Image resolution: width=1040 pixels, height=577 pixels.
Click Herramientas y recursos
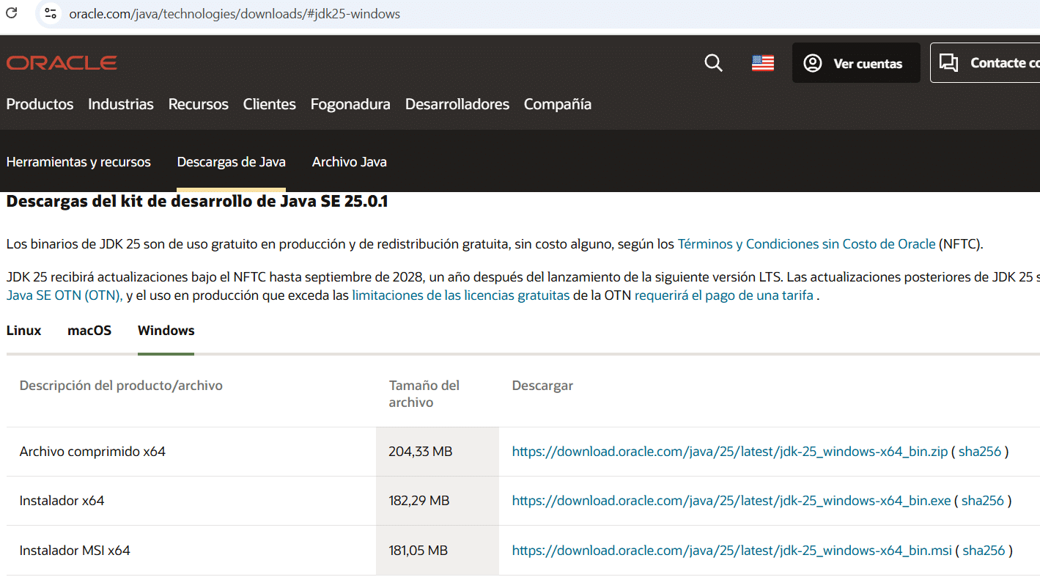click(78, 162)
